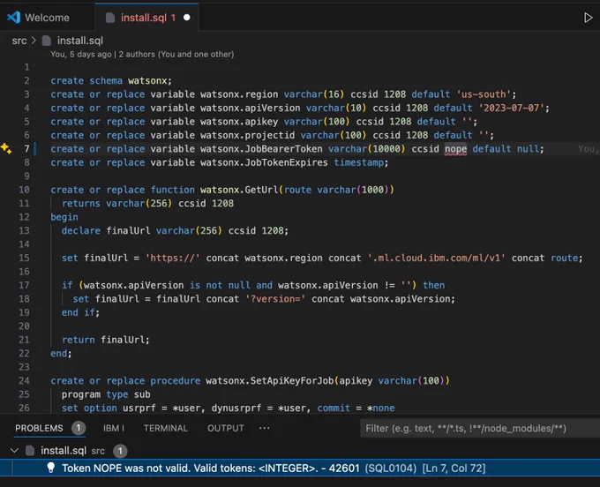Click the install.sql breadcrumb segment
This screenshot has height=487, width=600.
80,41
